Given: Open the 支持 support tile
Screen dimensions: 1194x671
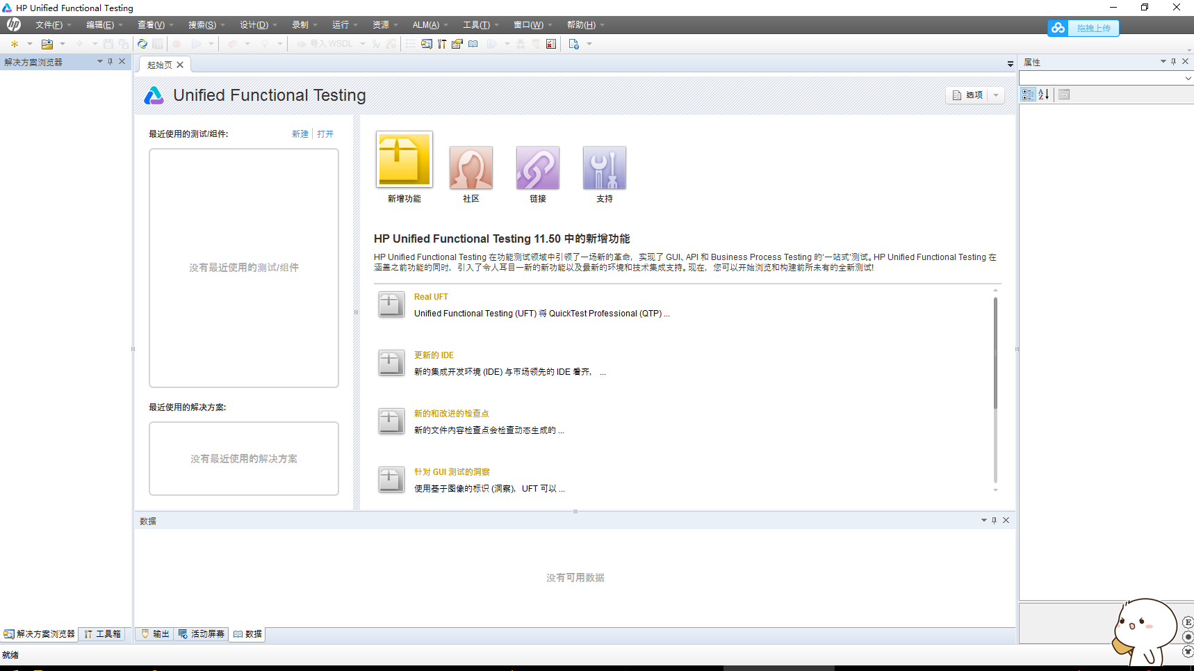Looking at the screenshot, I should (605, 168).
